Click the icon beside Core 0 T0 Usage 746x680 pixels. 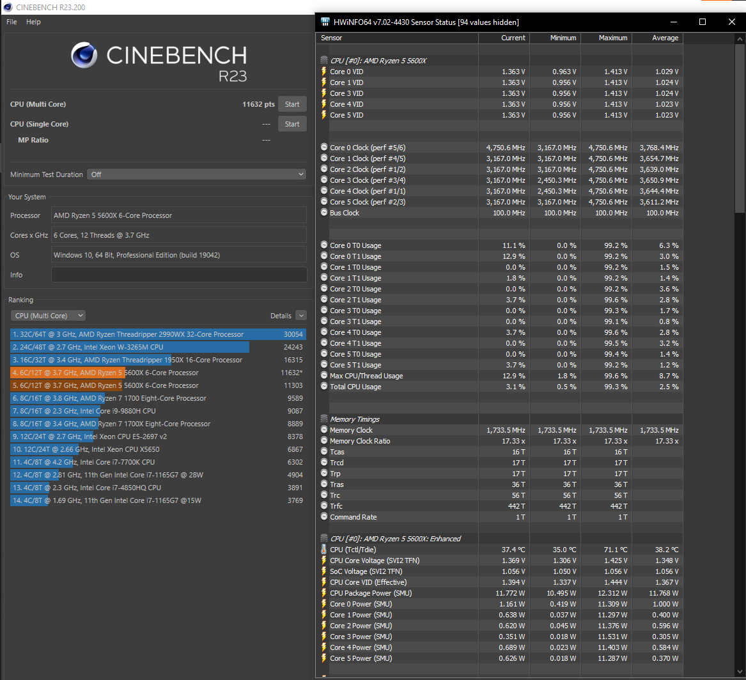coord(324,245)
